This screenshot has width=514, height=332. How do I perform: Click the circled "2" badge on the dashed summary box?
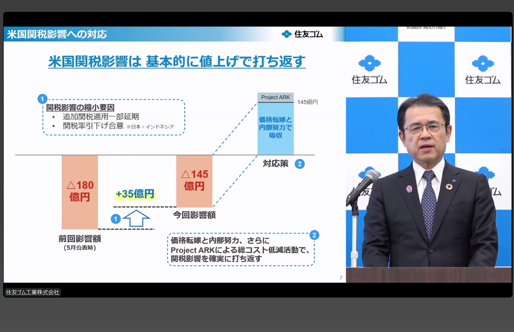314,235
